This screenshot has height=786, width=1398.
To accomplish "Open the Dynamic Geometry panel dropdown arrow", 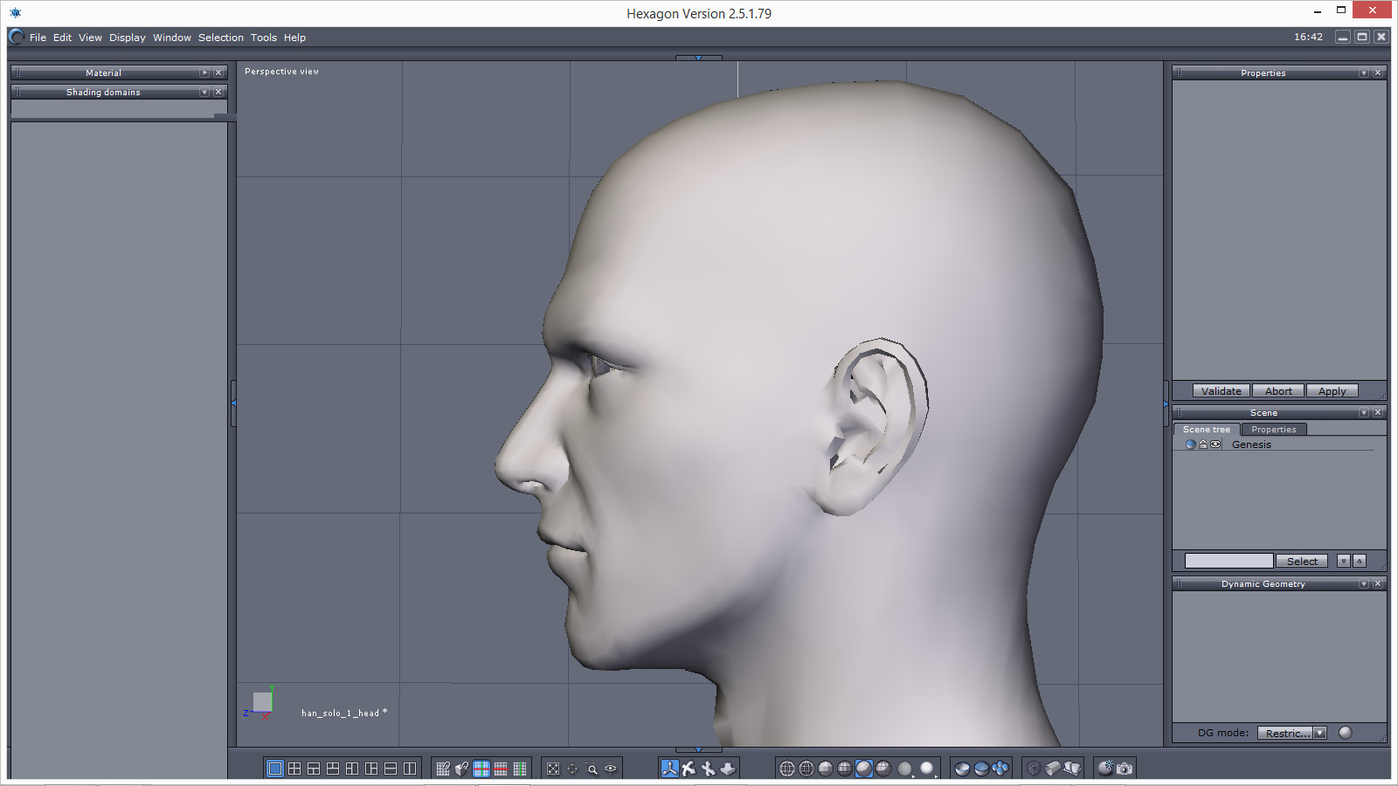I will [1364, 583].
